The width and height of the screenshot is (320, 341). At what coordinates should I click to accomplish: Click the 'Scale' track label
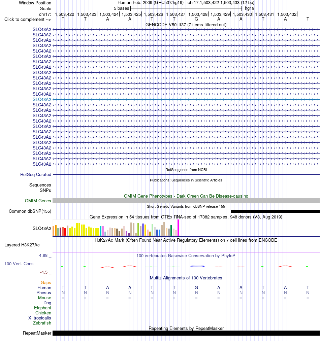click(45, 8)
